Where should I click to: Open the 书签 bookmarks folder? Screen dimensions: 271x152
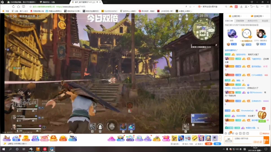[x=6, y=11]
